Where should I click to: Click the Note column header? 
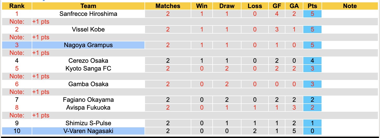[x=350, y=6]
